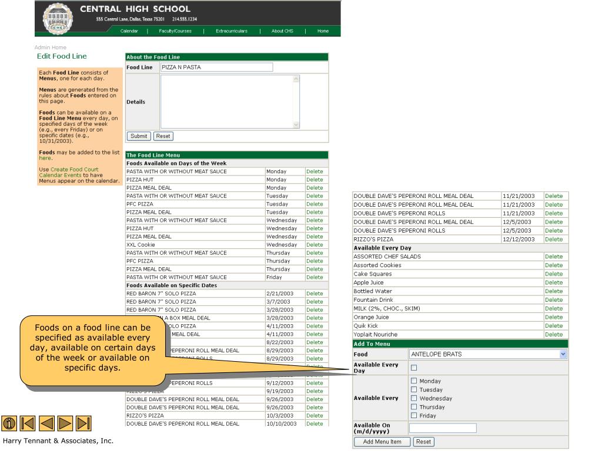This screenshot has width=602, height=451.
Task: Click the Available On date input field
Action: click(443, 428)
